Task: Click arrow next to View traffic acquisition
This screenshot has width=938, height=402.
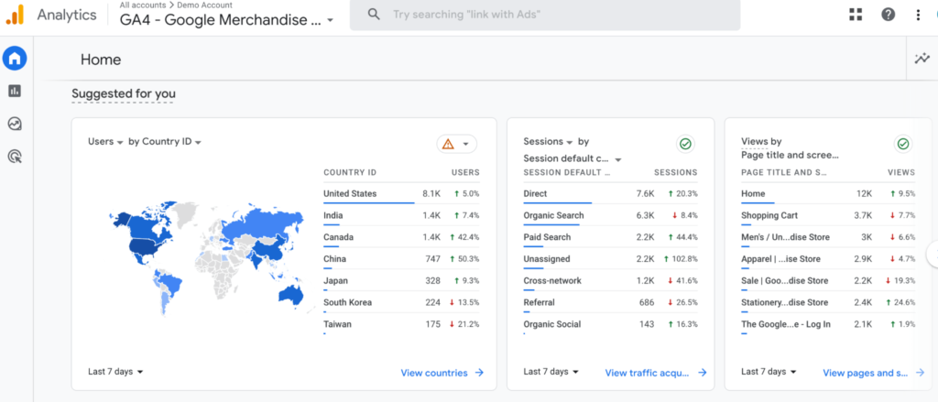Action: [x=703, y=373]
